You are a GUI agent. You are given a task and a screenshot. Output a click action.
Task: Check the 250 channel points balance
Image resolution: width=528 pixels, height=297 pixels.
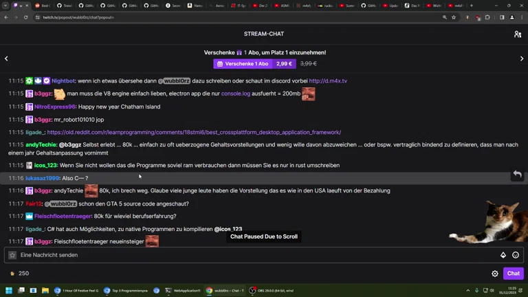pyautogui.click(x=19, y=274)
